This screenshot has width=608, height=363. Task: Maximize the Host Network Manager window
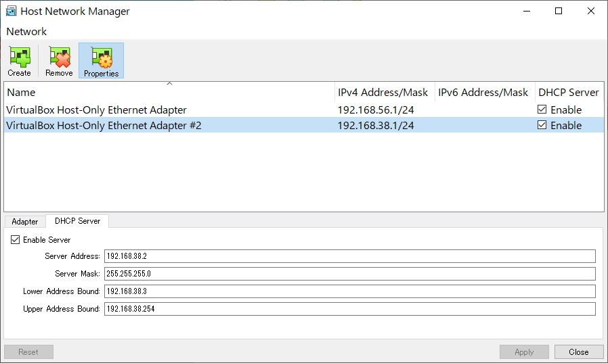(559, 11)
